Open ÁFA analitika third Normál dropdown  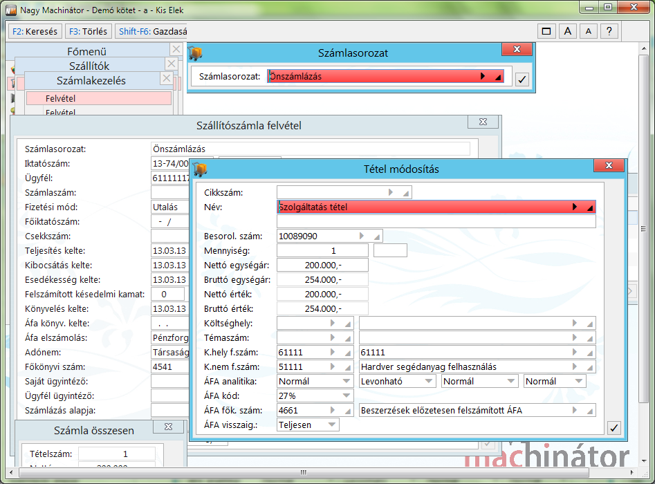pos(511,381)
